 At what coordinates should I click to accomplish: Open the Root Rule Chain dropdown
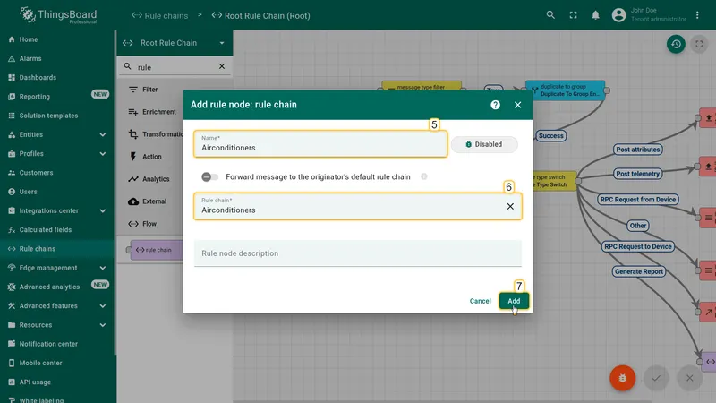[x=175, y=43]
